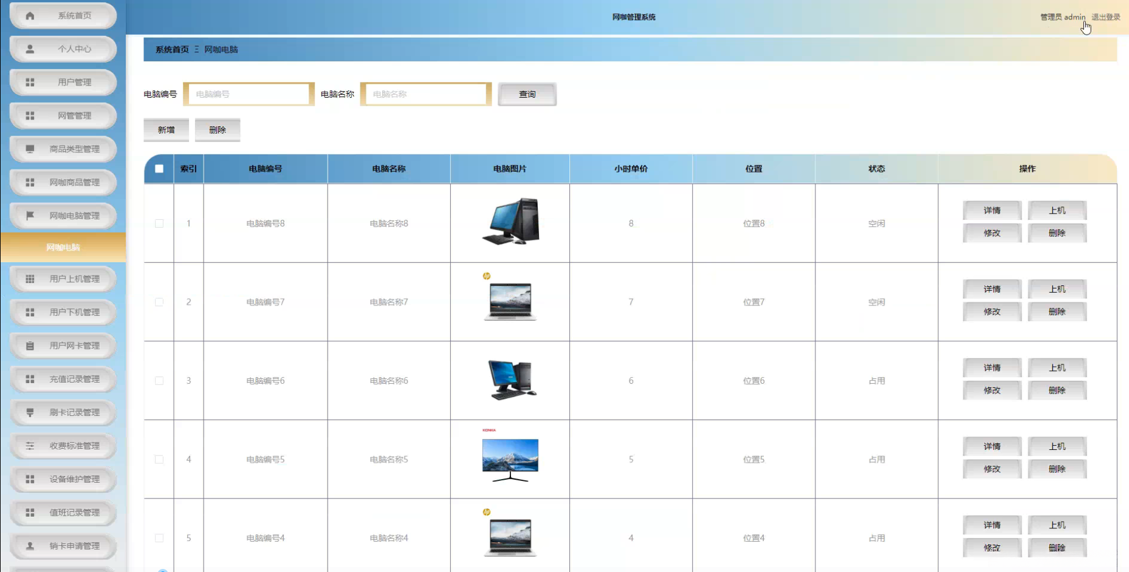The width and height of the screenshot is (1129, 572).
Task: Open 详情 for 电脑名称4
Action: click(x=992, y=525)
